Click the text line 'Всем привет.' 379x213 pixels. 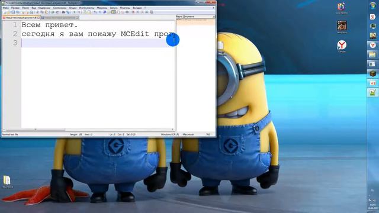[50, 25]
